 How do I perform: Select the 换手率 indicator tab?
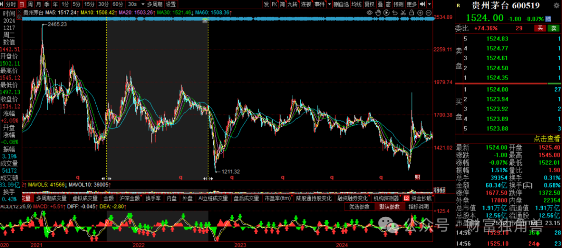[x=154, y=198]
